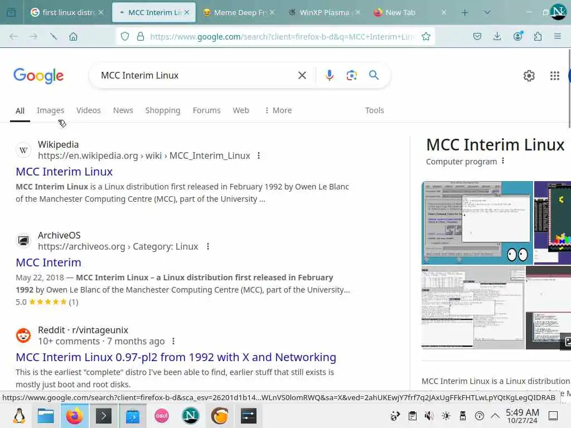Expand hidden system tray icons arrow

[495, 416]
